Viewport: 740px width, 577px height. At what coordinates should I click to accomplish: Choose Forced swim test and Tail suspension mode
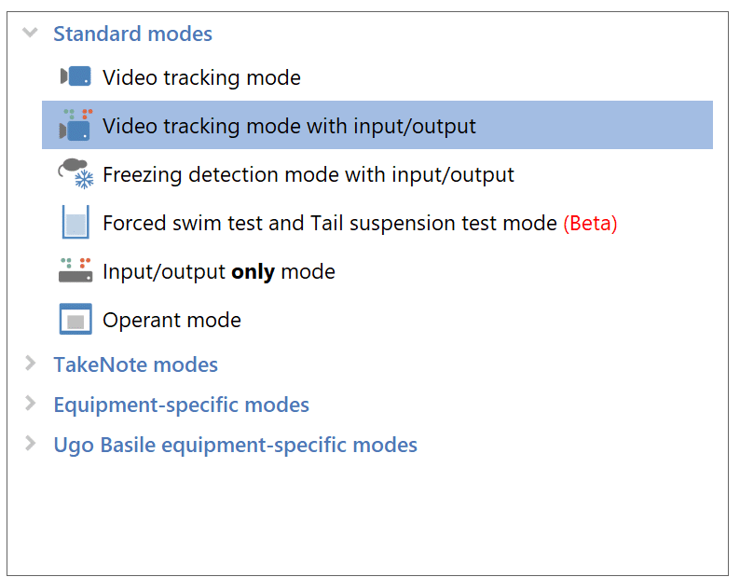pos(360,223)
